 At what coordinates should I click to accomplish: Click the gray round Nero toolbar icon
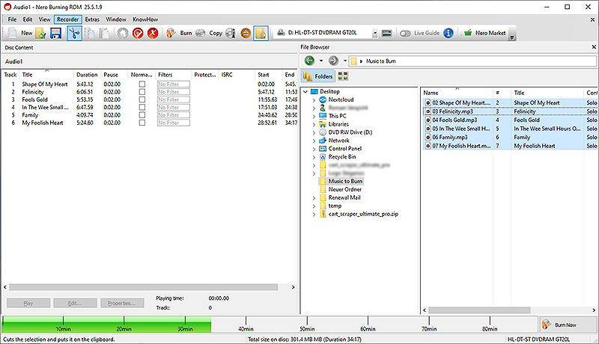coord(123,33)
